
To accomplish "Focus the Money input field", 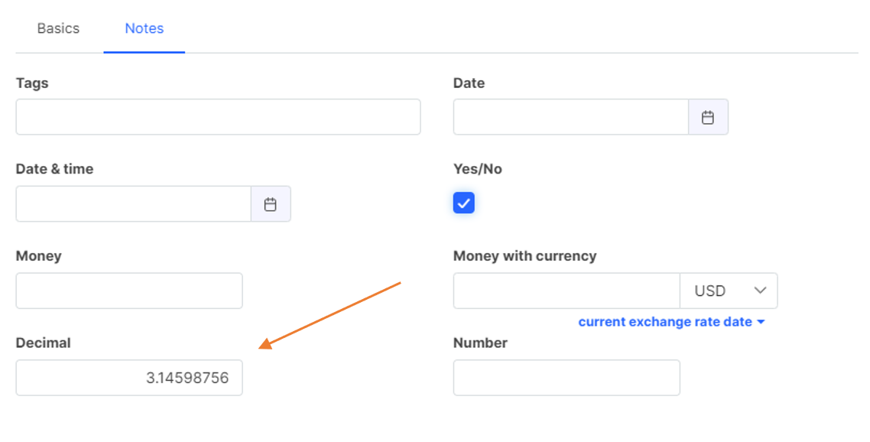I will (129, 291).
